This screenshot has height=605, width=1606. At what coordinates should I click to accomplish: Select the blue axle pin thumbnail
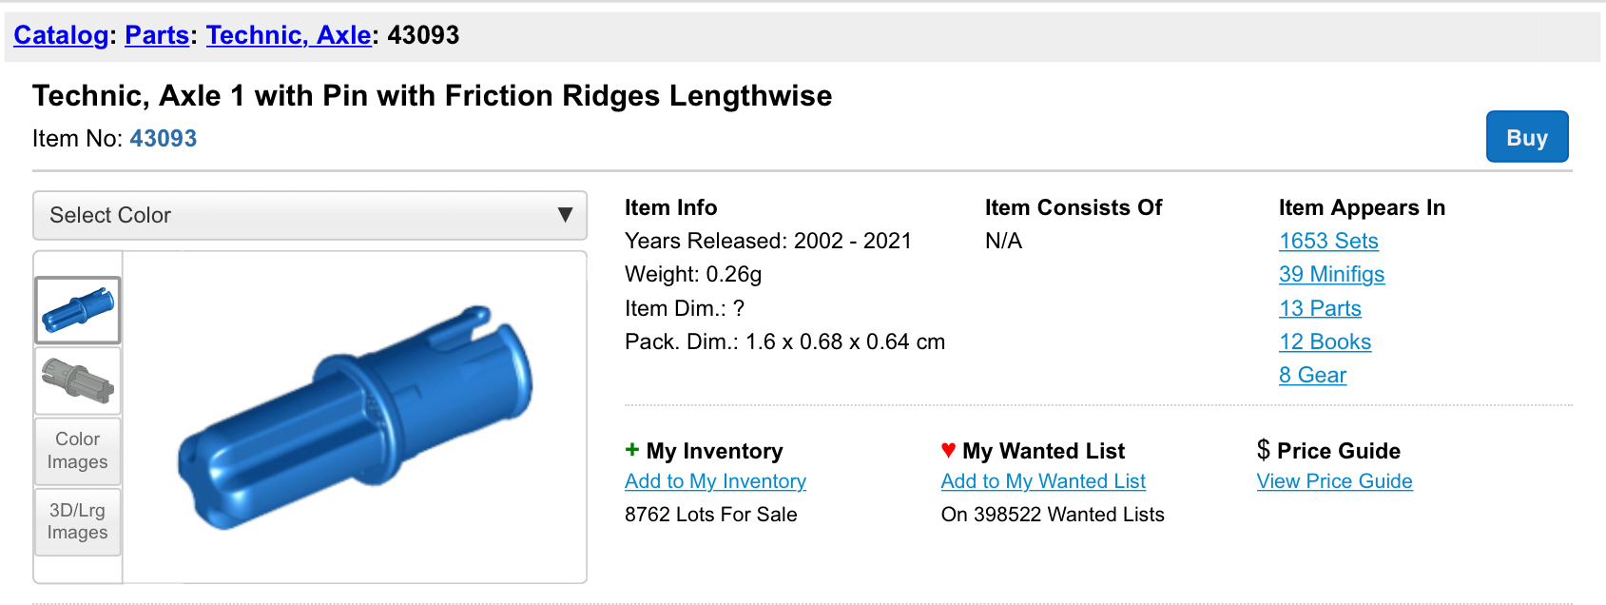pyautogui.click(x=78, y=310)
